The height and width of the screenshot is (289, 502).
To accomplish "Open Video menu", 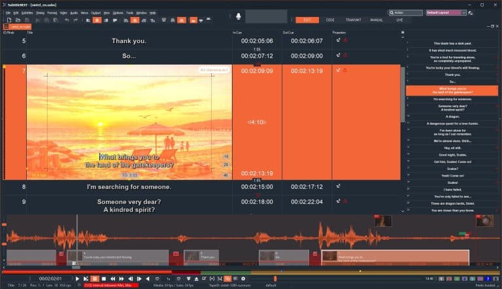I will [63, 13].
